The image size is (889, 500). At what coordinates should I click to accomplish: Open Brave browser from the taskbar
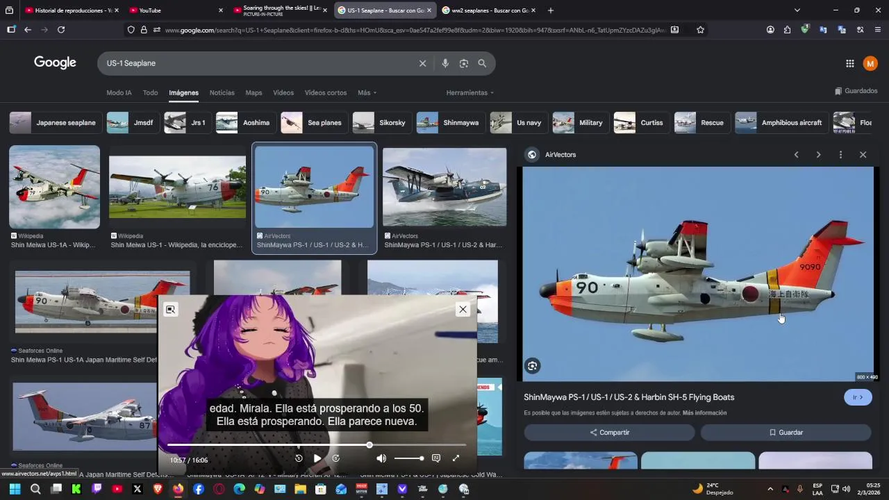pos(158,489)
